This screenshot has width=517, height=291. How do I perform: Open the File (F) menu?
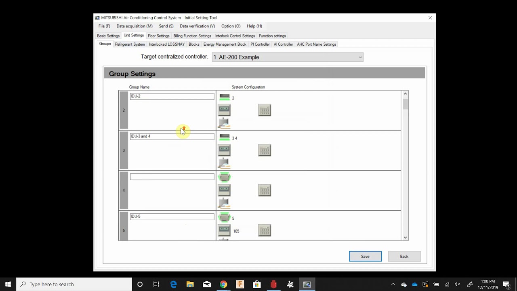click(104, 26)
